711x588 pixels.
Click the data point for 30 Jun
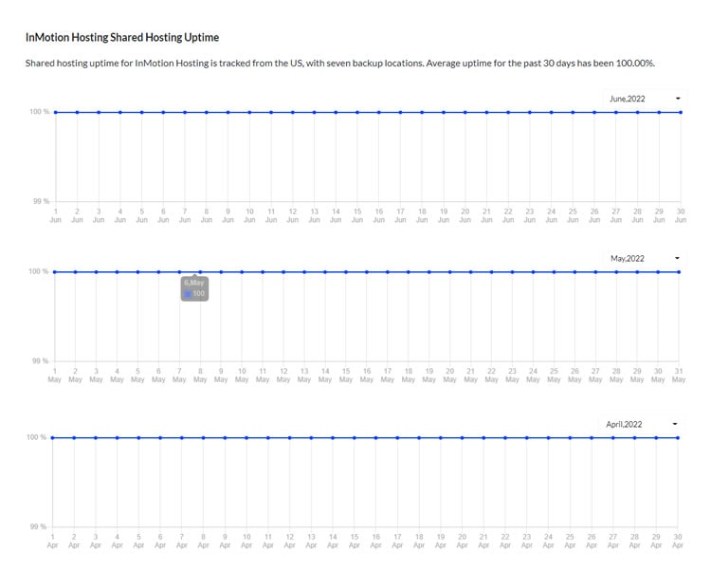click(681, 112)
